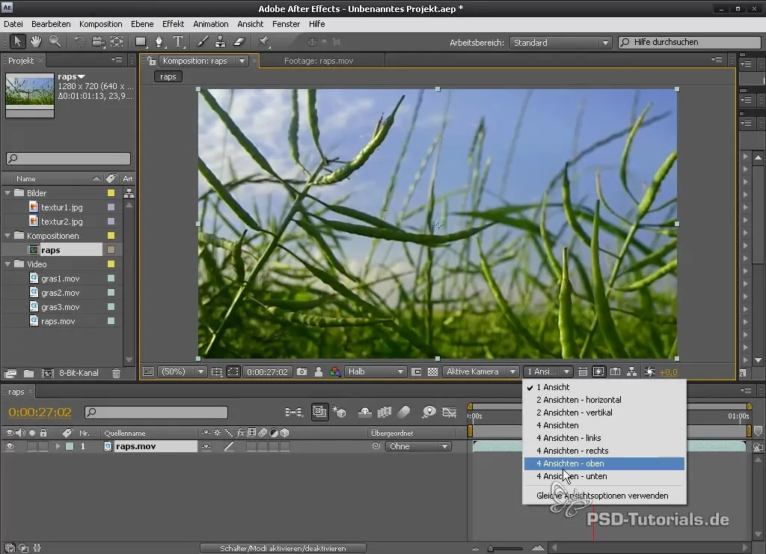Select the Rotation tool
Viewport: 766px width, 554px height.
pos(79,42)
